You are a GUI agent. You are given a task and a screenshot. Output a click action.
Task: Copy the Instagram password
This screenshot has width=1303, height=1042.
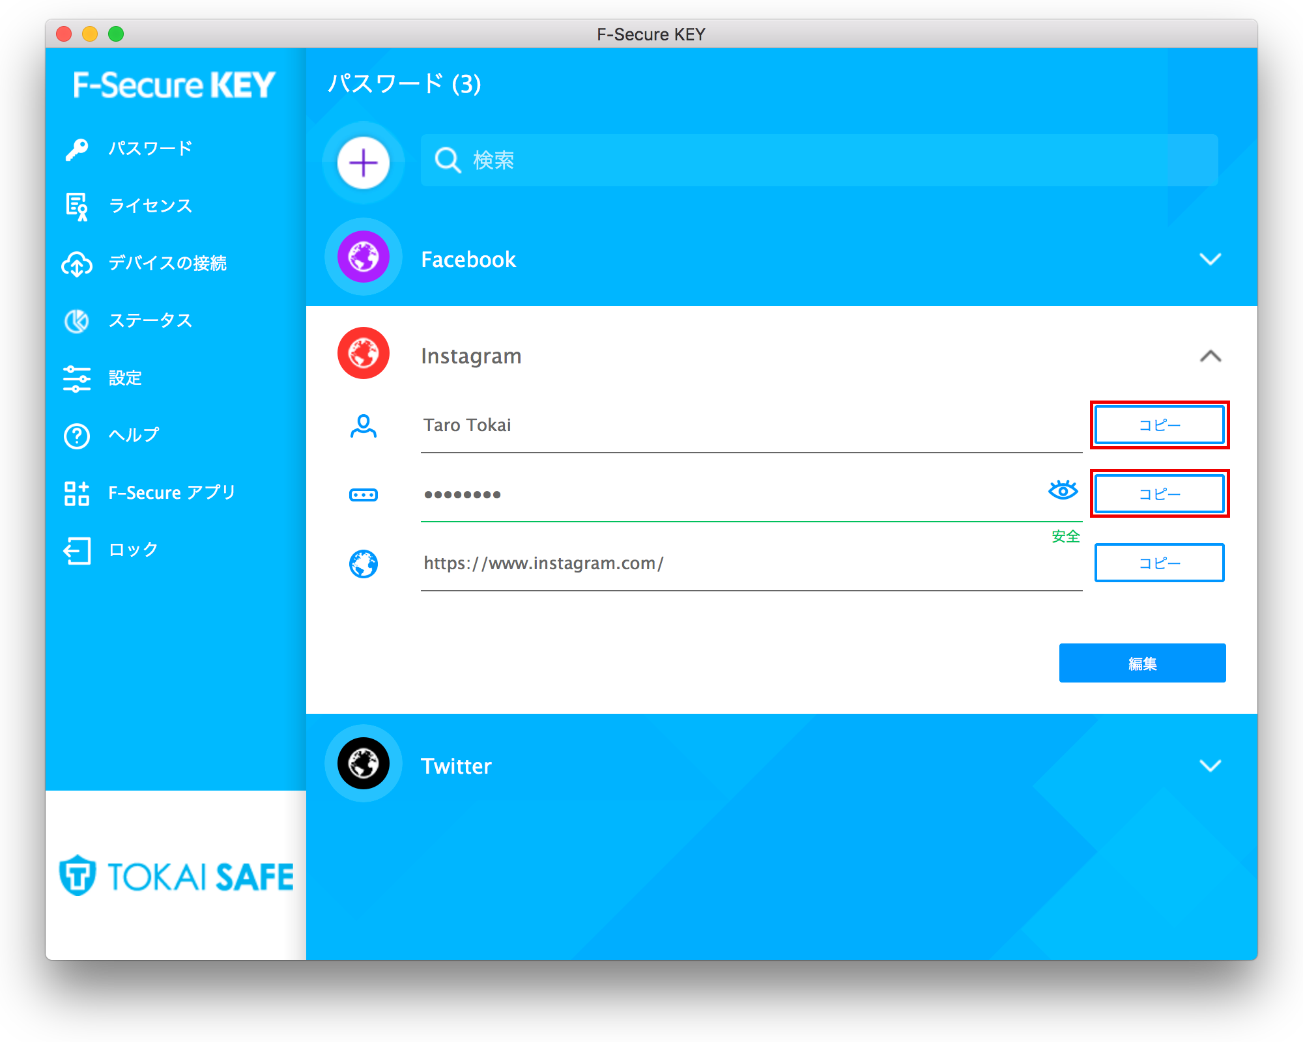[1160, 494]
